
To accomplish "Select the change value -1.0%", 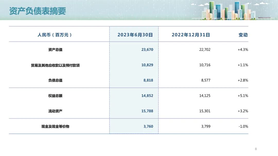I will (243, 126).
